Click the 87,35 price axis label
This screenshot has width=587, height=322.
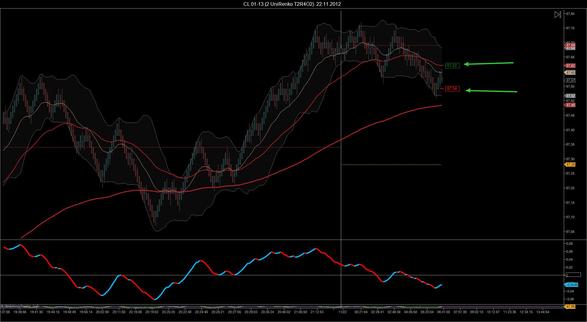[x=570, y=144]
